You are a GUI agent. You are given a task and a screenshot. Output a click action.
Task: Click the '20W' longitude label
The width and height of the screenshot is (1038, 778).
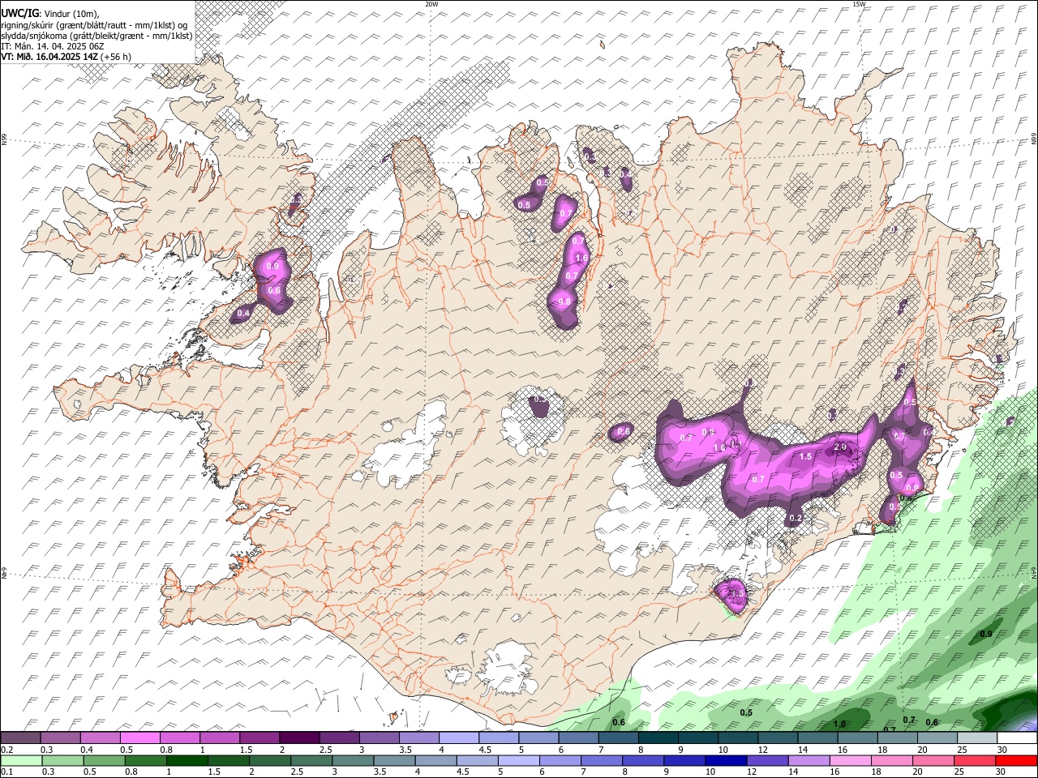pos(431,4)
